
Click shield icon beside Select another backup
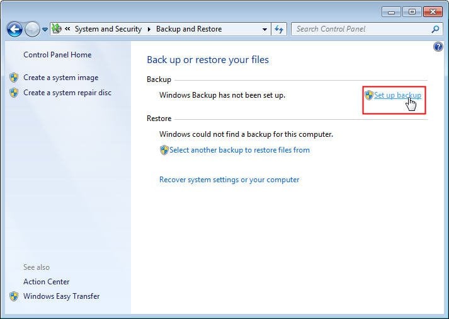(x=164, y=150)
